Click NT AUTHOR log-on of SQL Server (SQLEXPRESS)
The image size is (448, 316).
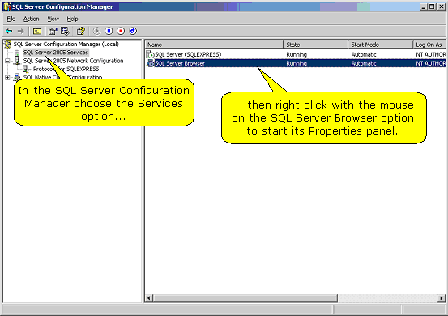tap(430, 54)
